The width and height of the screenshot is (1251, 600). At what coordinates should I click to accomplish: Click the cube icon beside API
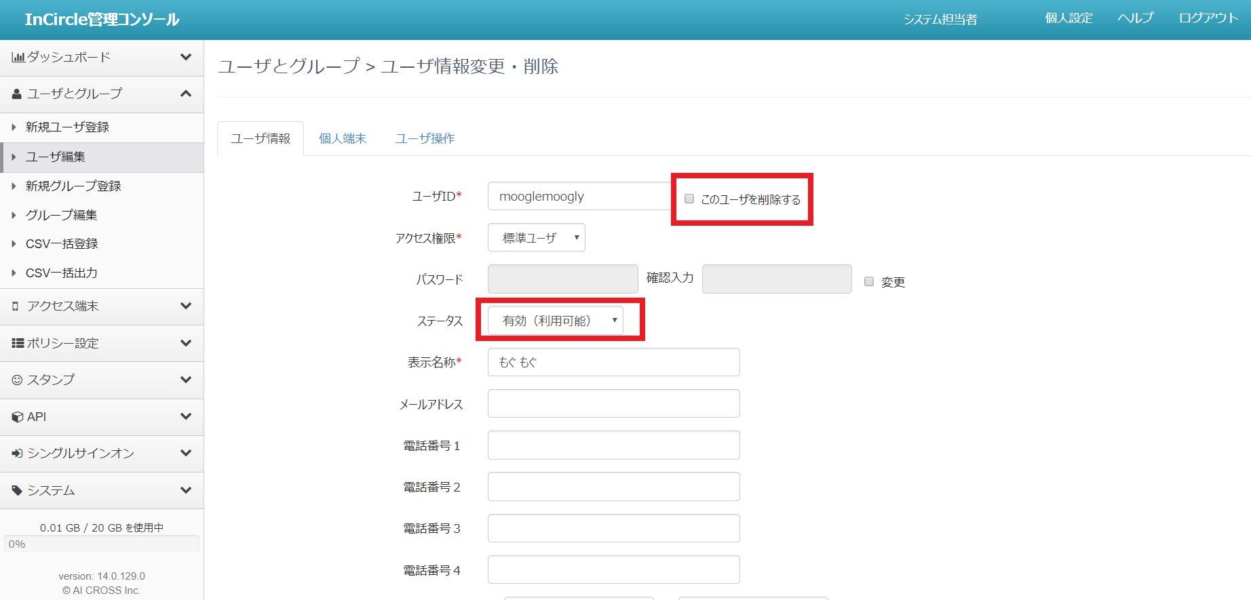(18, 417)
